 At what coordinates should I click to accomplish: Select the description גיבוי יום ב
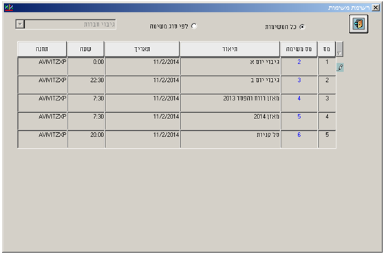click(231, 85)
